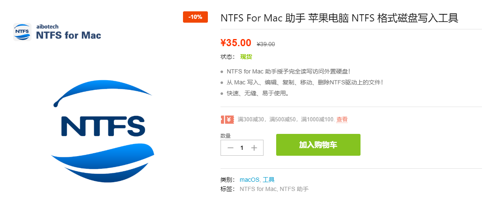
Task: Open the 工具 category link
Action: [269, 180]
